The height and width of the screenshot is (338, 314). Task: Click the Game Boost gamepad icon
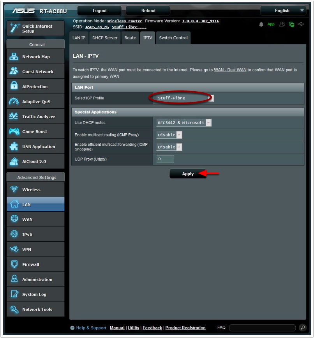coord(14,131)
